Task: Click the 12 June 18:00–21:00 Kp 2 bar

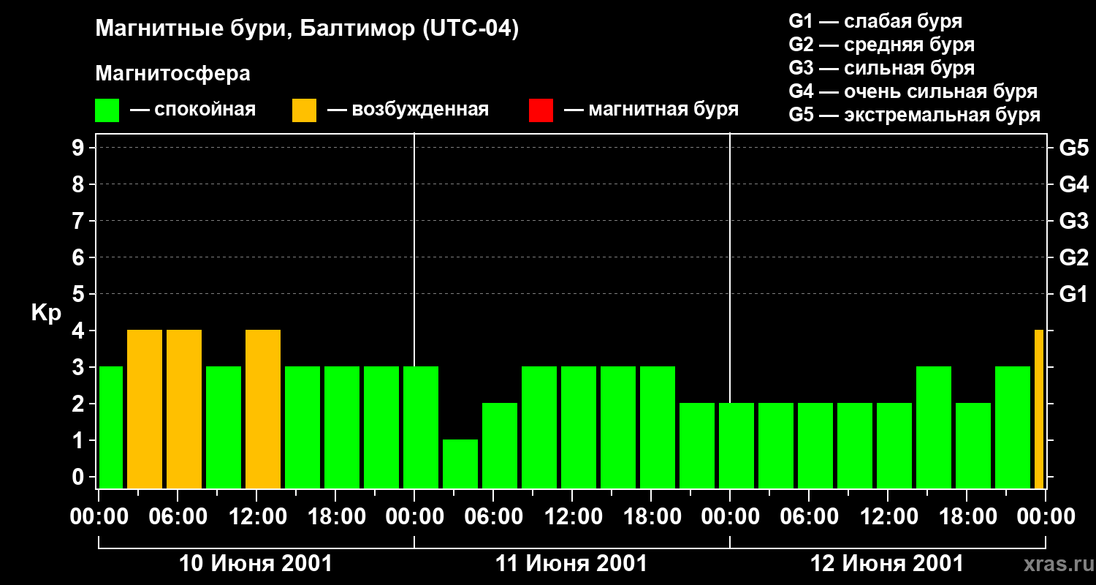Action: (973, 446)
